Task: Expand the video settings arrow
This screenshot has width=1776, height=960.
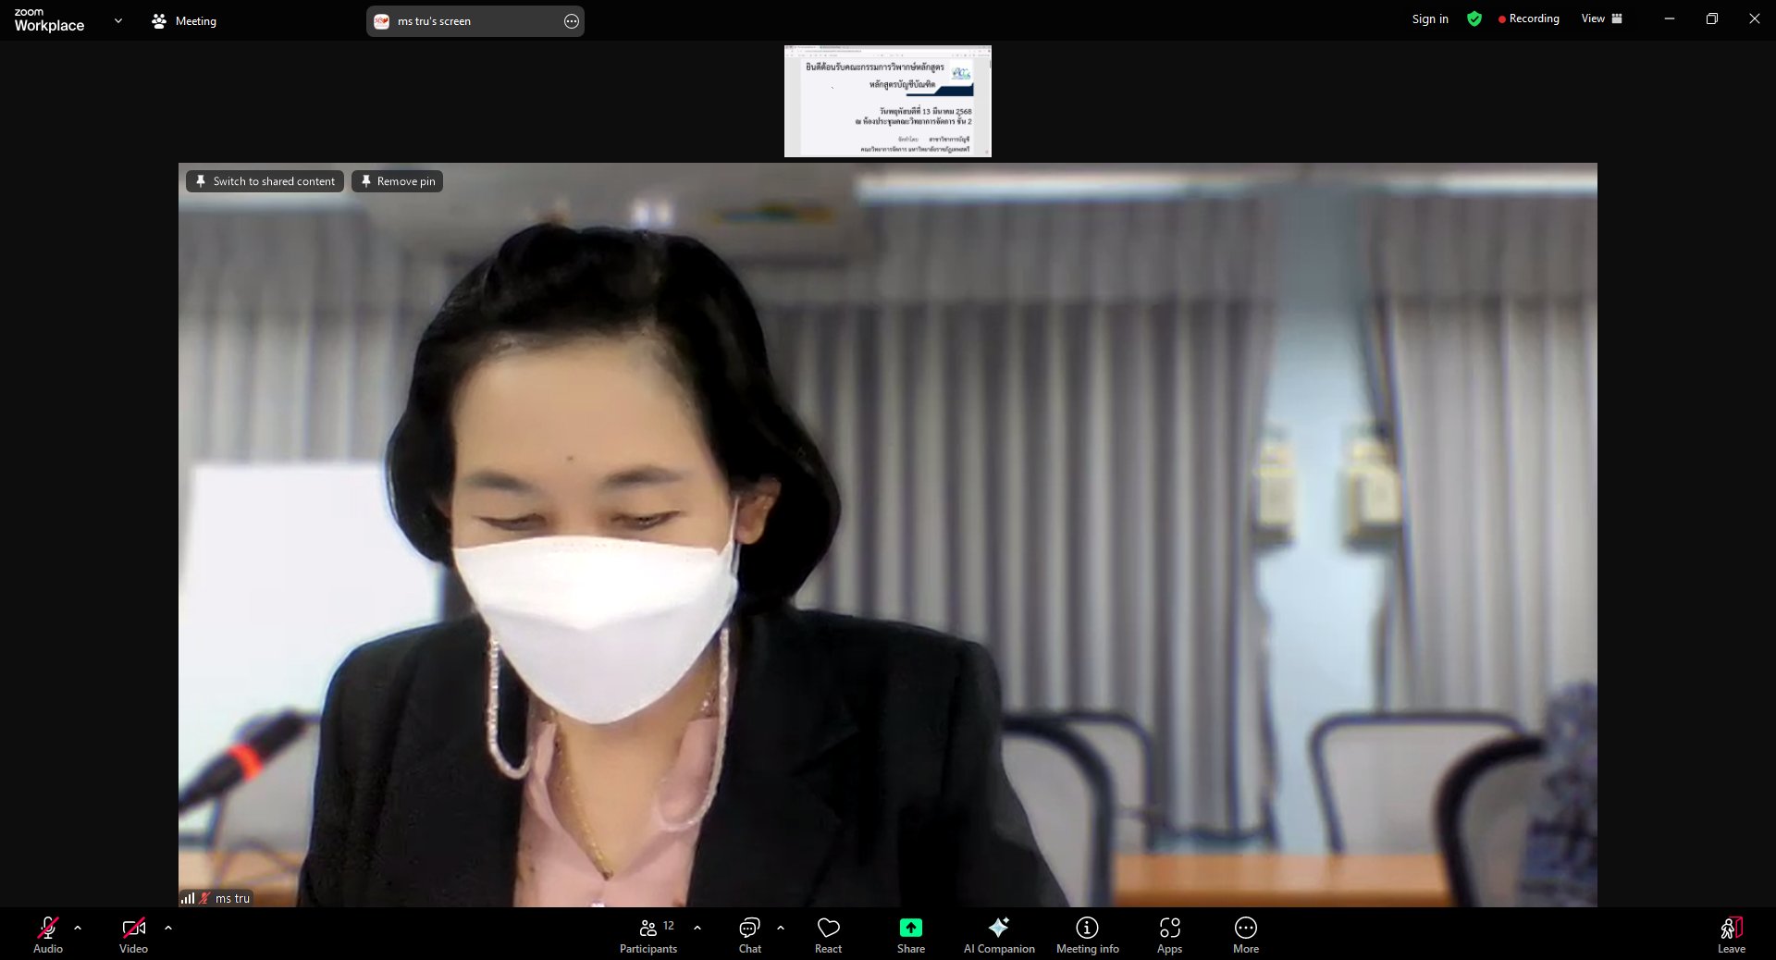Action: (168, 928)
